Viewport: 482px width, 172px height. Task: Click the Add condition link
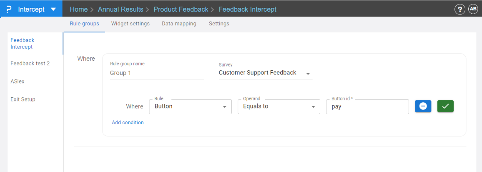pyautogui.click(x=128, y=123)
